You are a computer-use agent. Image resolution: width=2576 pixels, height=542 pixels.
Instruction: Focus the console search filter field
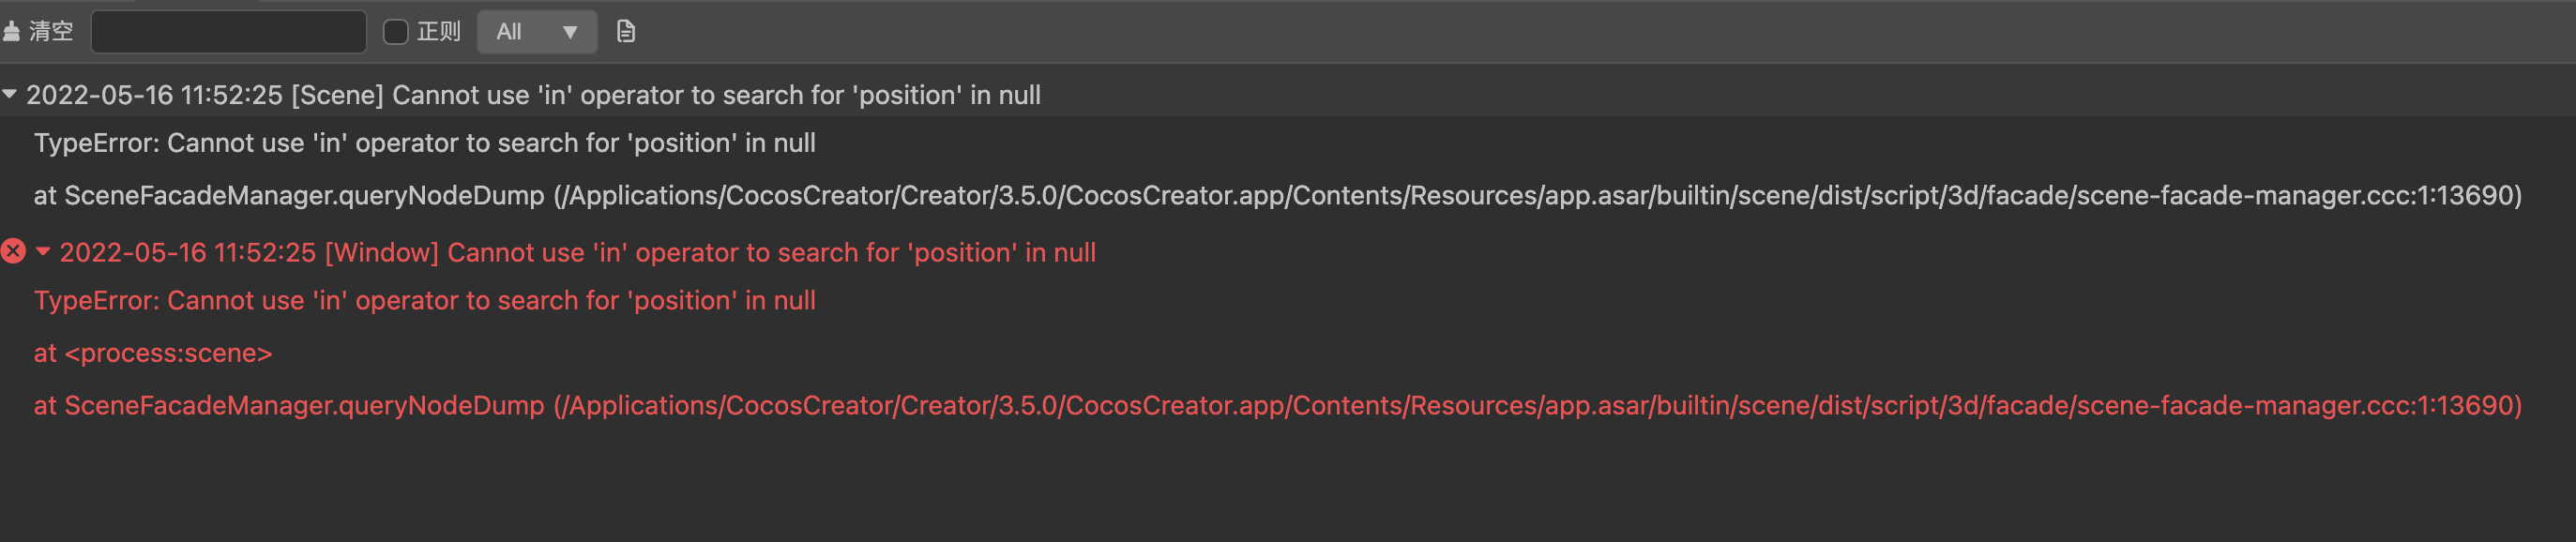[228, 32]
